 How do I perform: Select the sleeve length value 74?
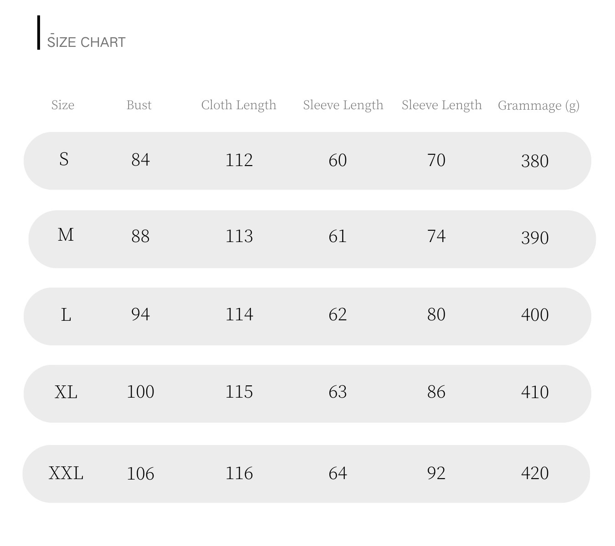coord(436,236)
